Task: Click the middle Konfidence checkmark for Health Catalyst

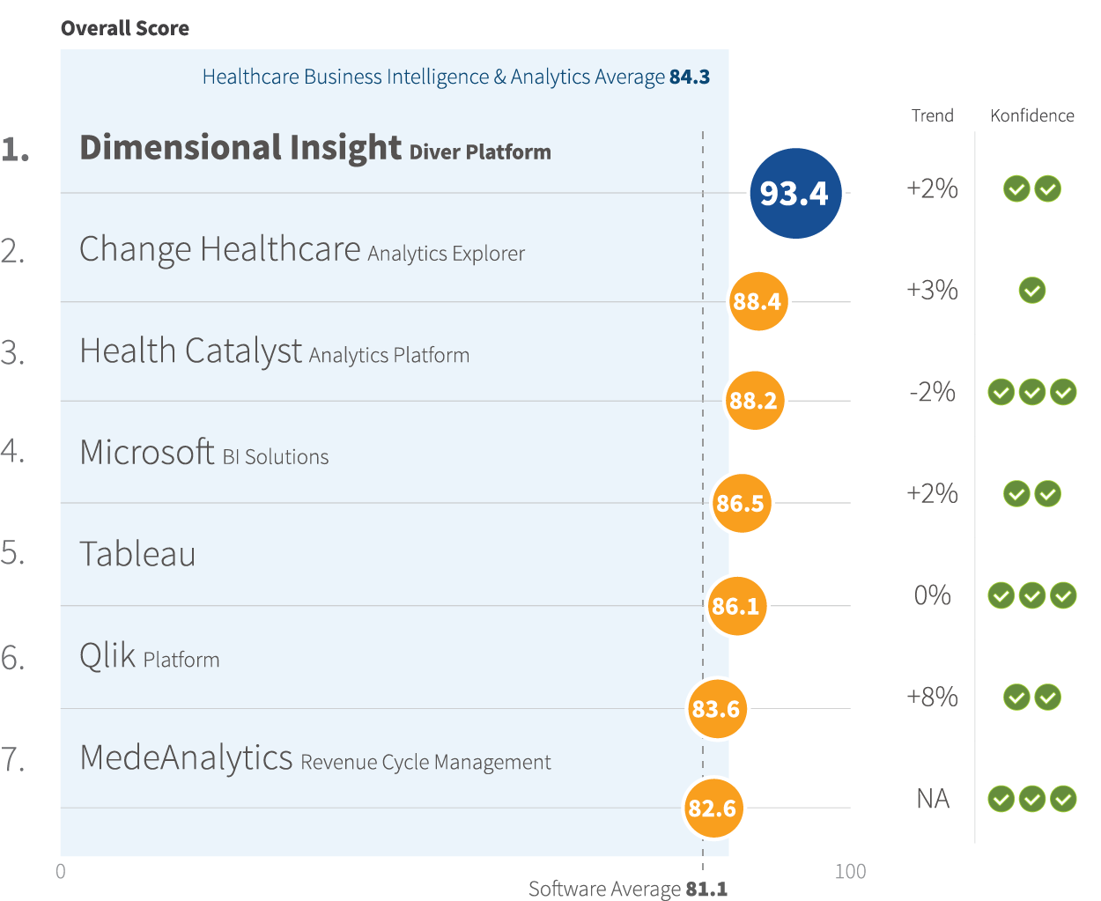Action: pos(1032,392)
